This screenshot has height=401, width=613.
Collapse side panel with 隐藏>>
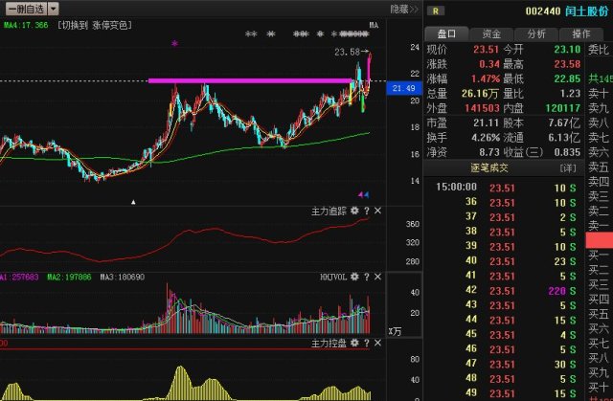[404, 9]
